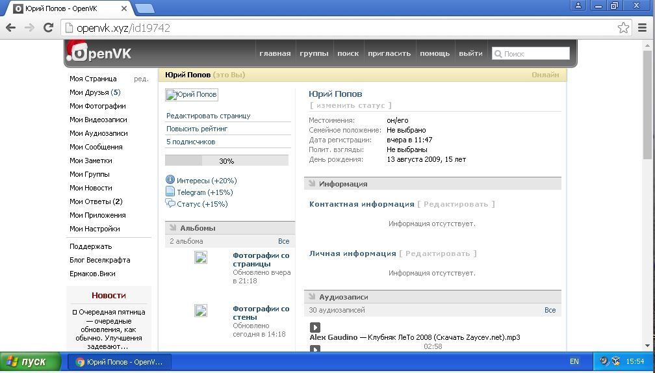
Task: Click the 30% profile completion bar
Action: 227,161
